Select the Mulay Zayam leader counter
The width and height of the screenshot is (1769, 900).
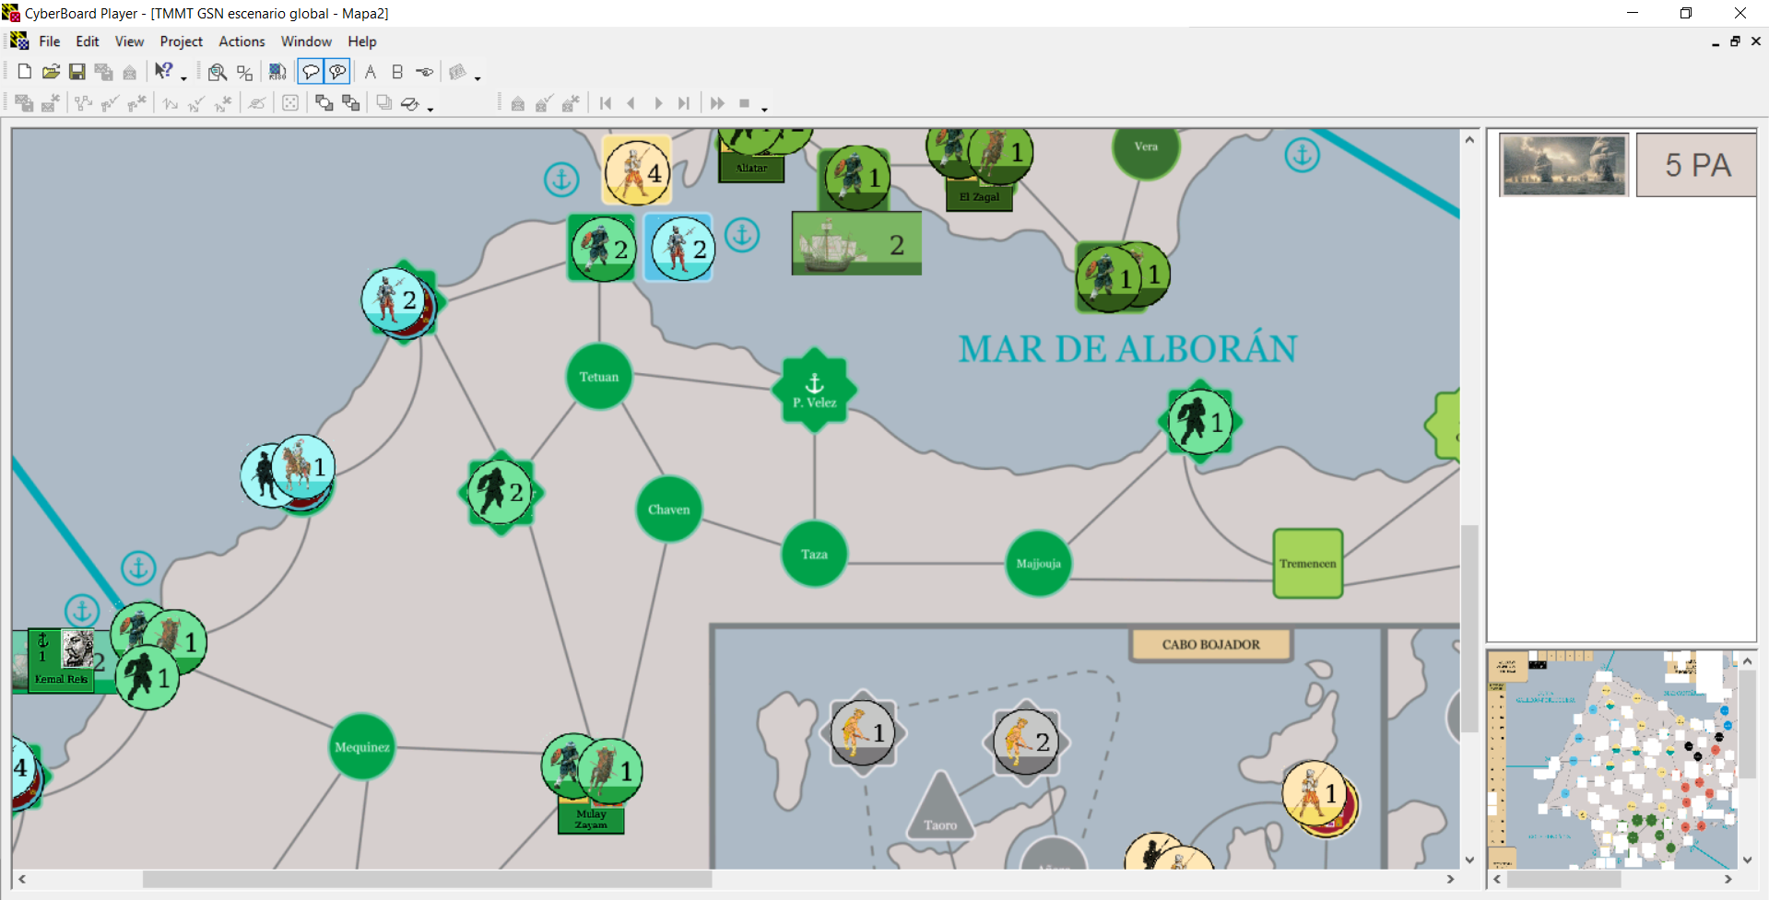click(591, 817)
